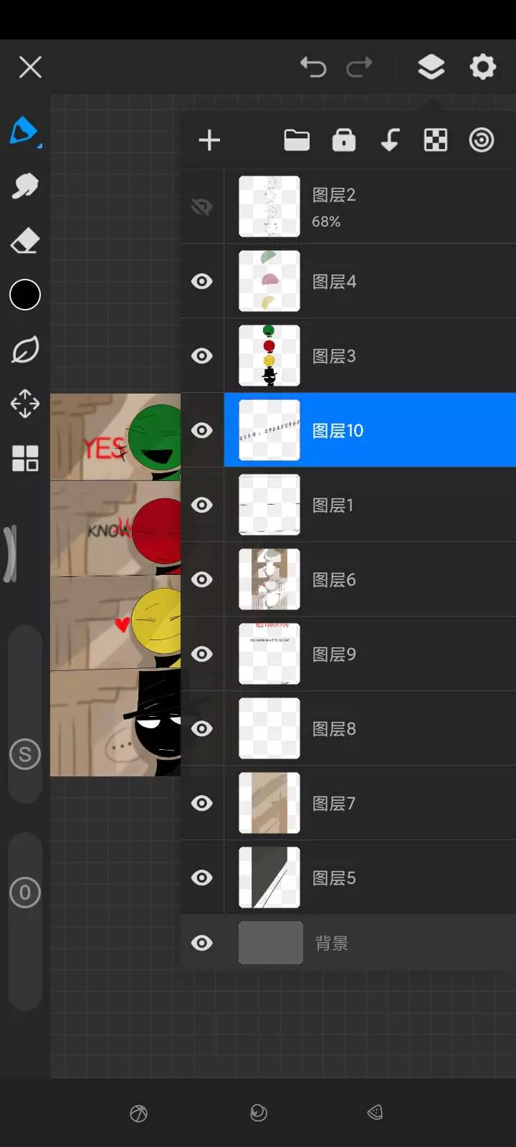Toggle alpha lock checkerboard icon
516x1147 pixels.
pyautogui.click(x=436, y=140)
